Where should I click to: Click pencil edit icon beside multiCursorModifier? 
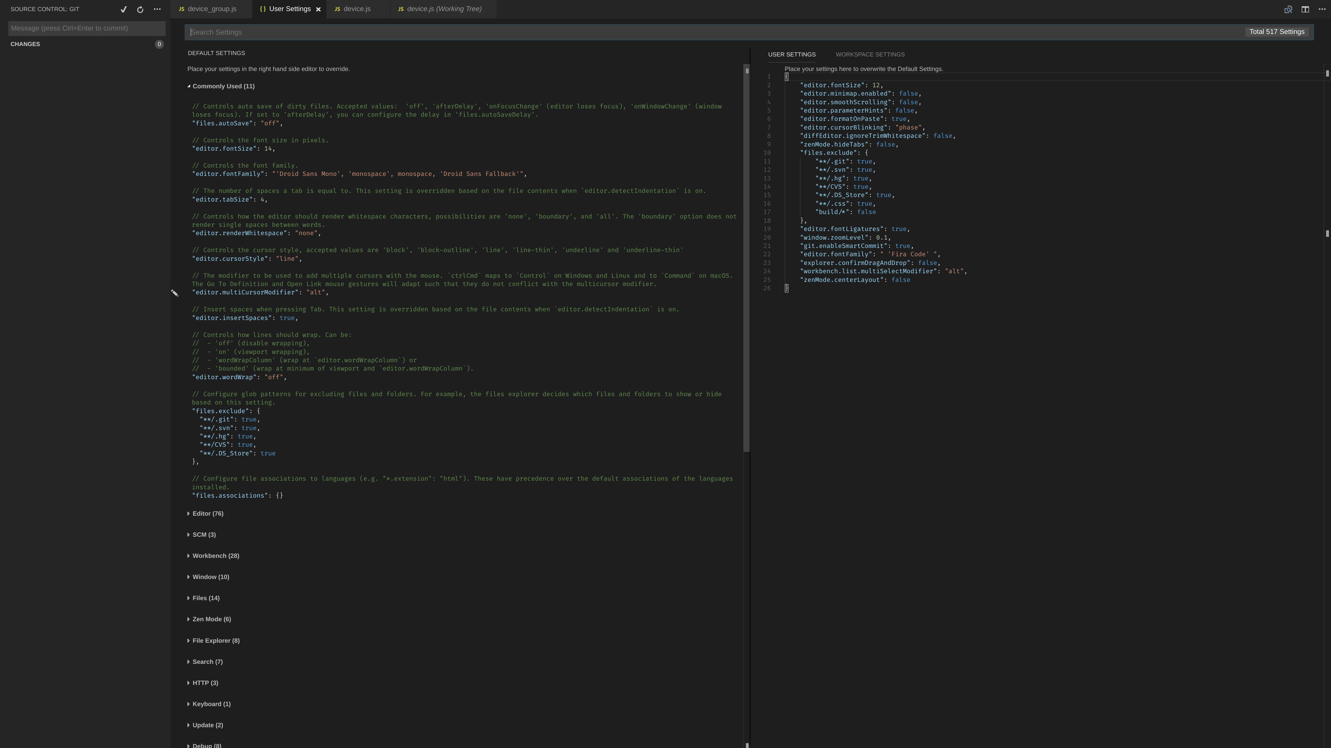tap(175, 293)
